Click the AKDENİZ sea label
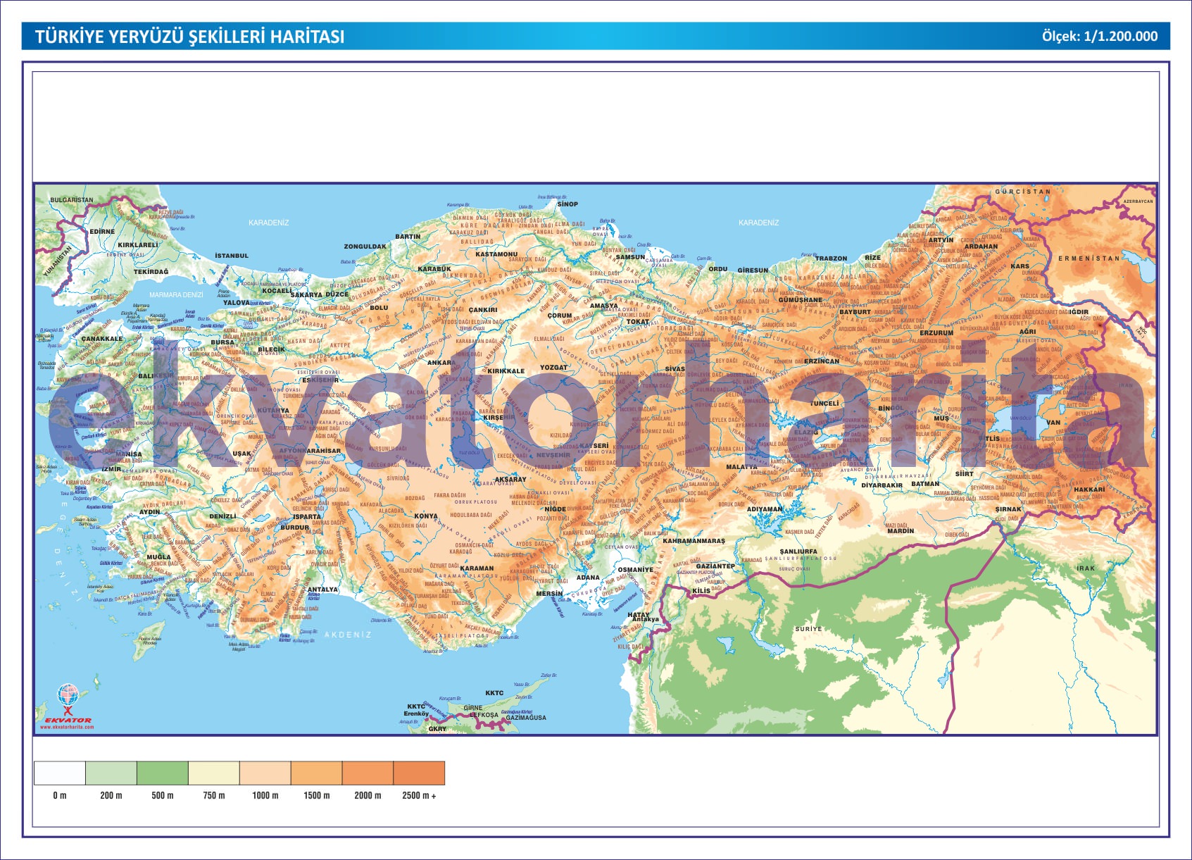 (348, 635)
